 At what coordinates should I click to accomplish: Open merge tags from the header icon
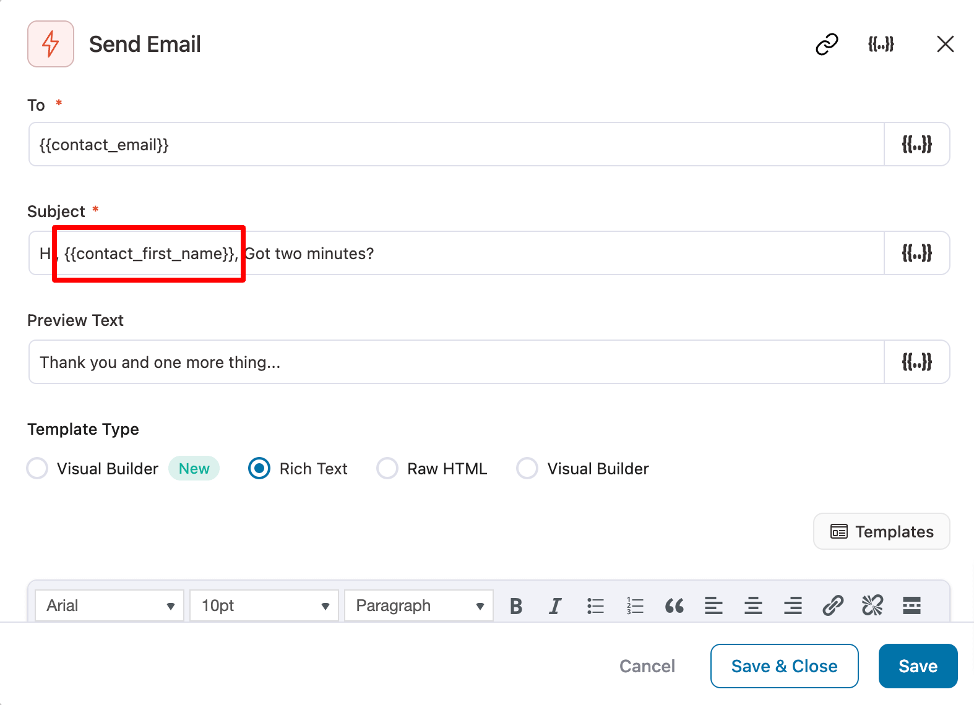[881, 45]
